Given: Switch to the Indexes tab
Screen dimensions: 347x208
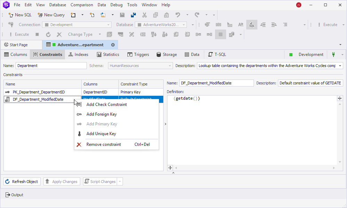Looking at the screenshot, I should pyautogui.click(x=79, y=55).
